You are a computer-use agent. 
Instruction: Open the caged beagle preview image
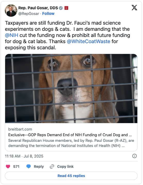tap(71, 88)
